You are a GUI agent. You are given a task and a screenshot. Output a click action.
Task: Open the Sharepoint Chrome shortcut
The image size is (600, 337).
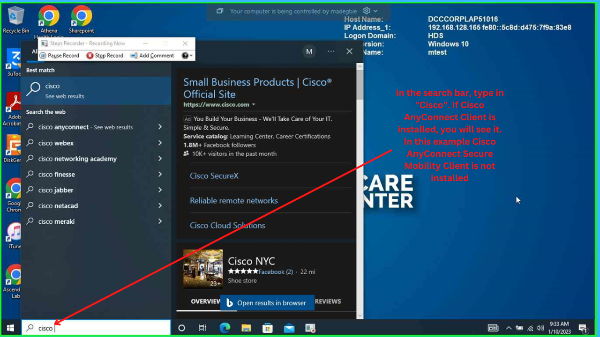(x=82, y=20)
